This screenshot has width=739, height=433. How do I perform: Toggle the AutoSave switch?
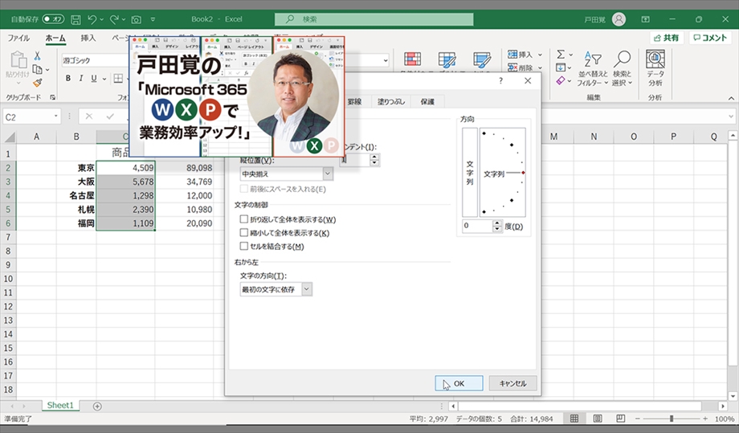click(53, 19)
